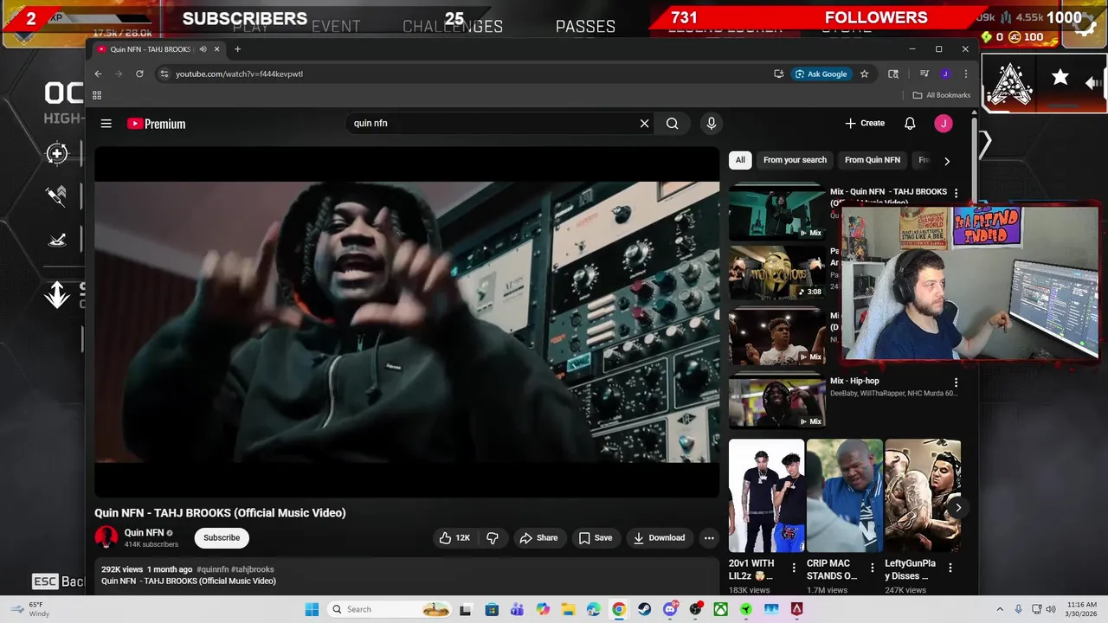Open 'LeftyGunPlay Disses' short thumbnail
Screen dimensions: 1108x623
click(x=923, y=496)
